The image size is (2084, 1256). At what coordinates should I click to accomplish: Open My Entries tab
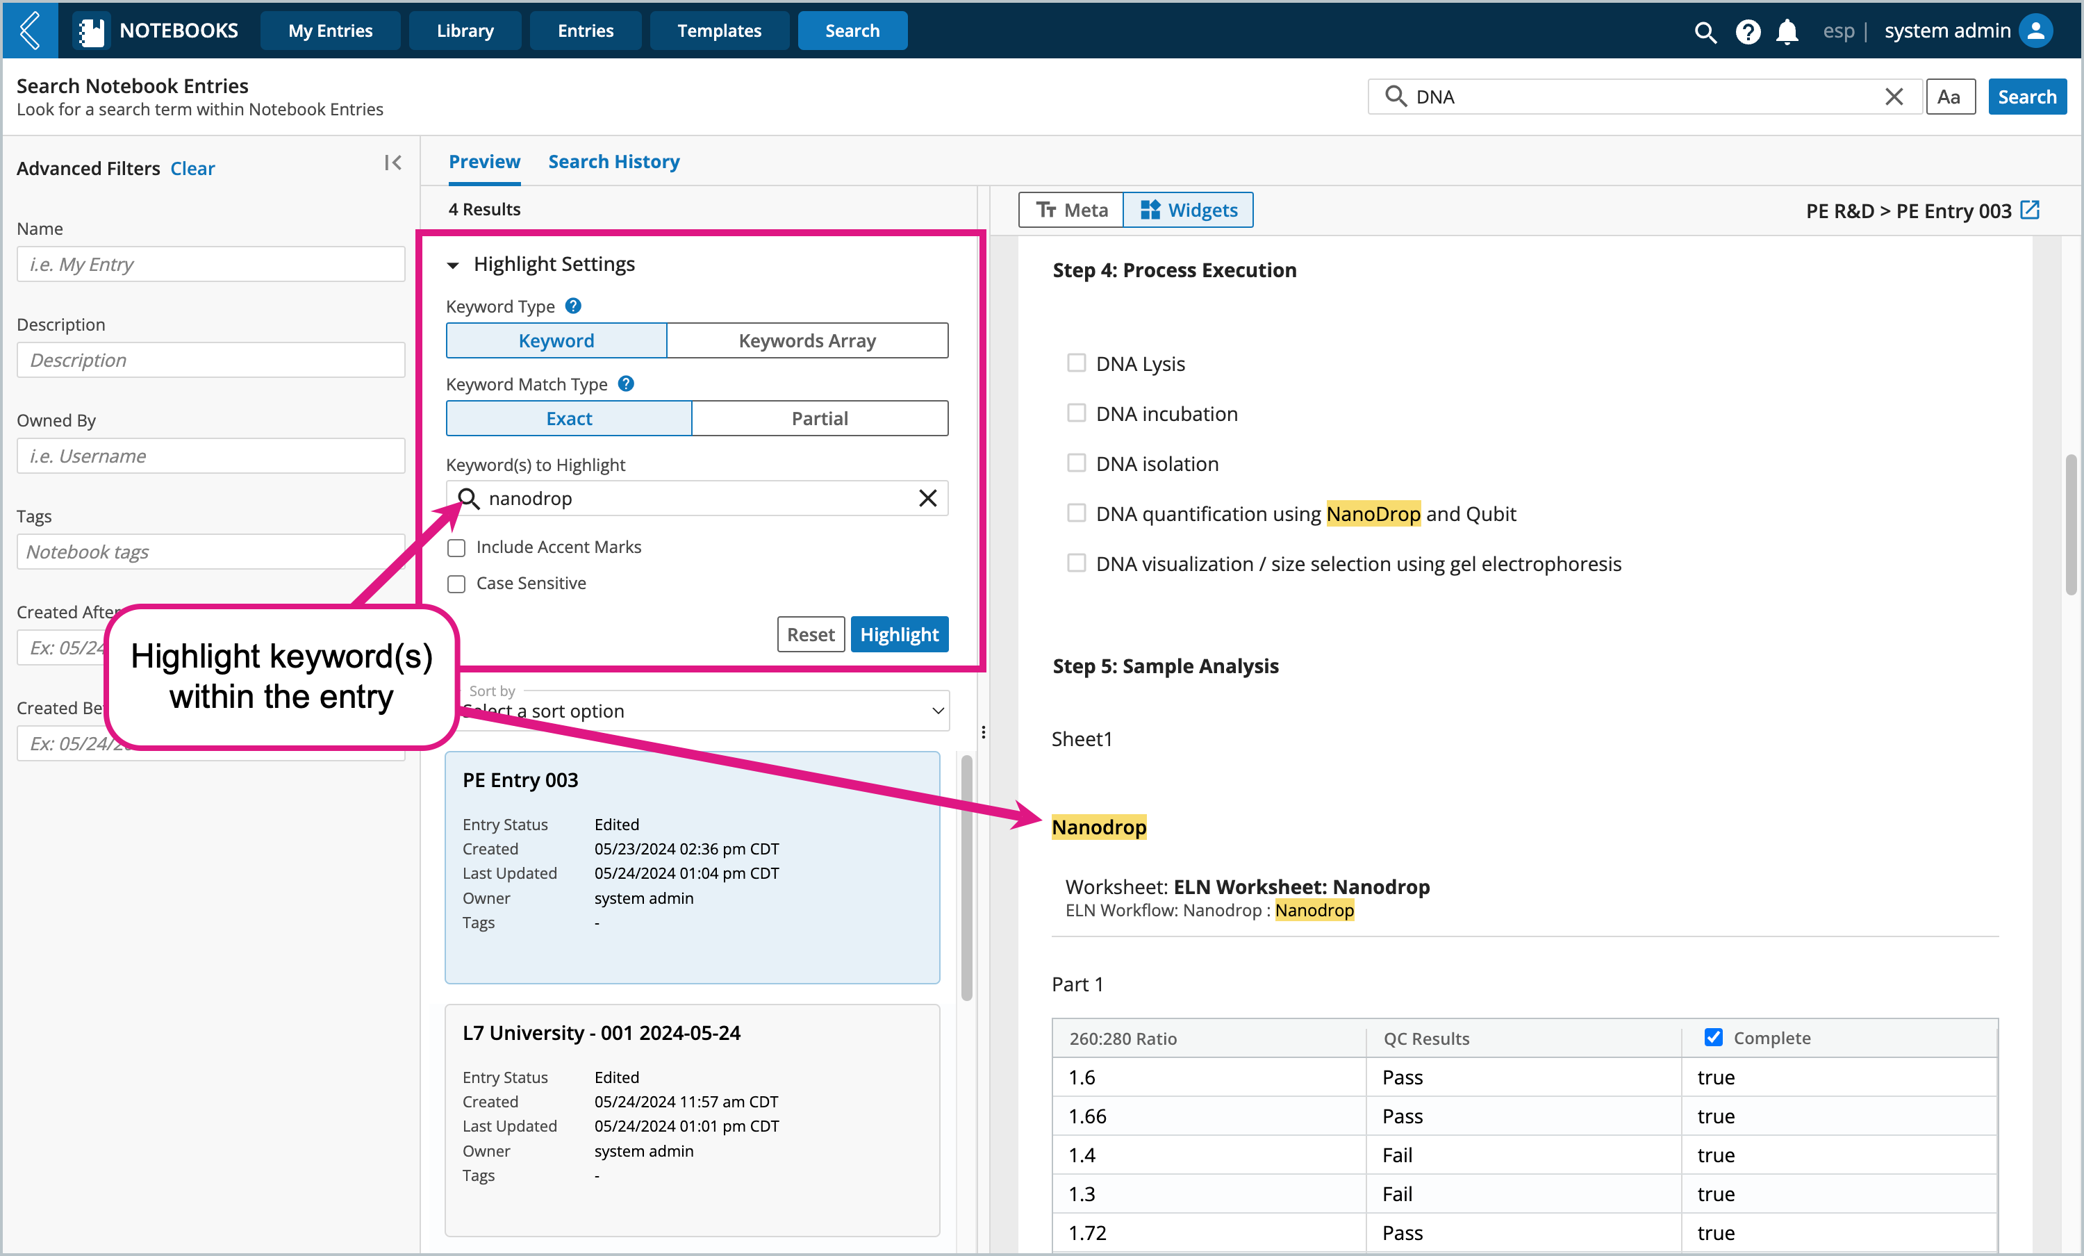pyautogui.click(x=330, y=31)
